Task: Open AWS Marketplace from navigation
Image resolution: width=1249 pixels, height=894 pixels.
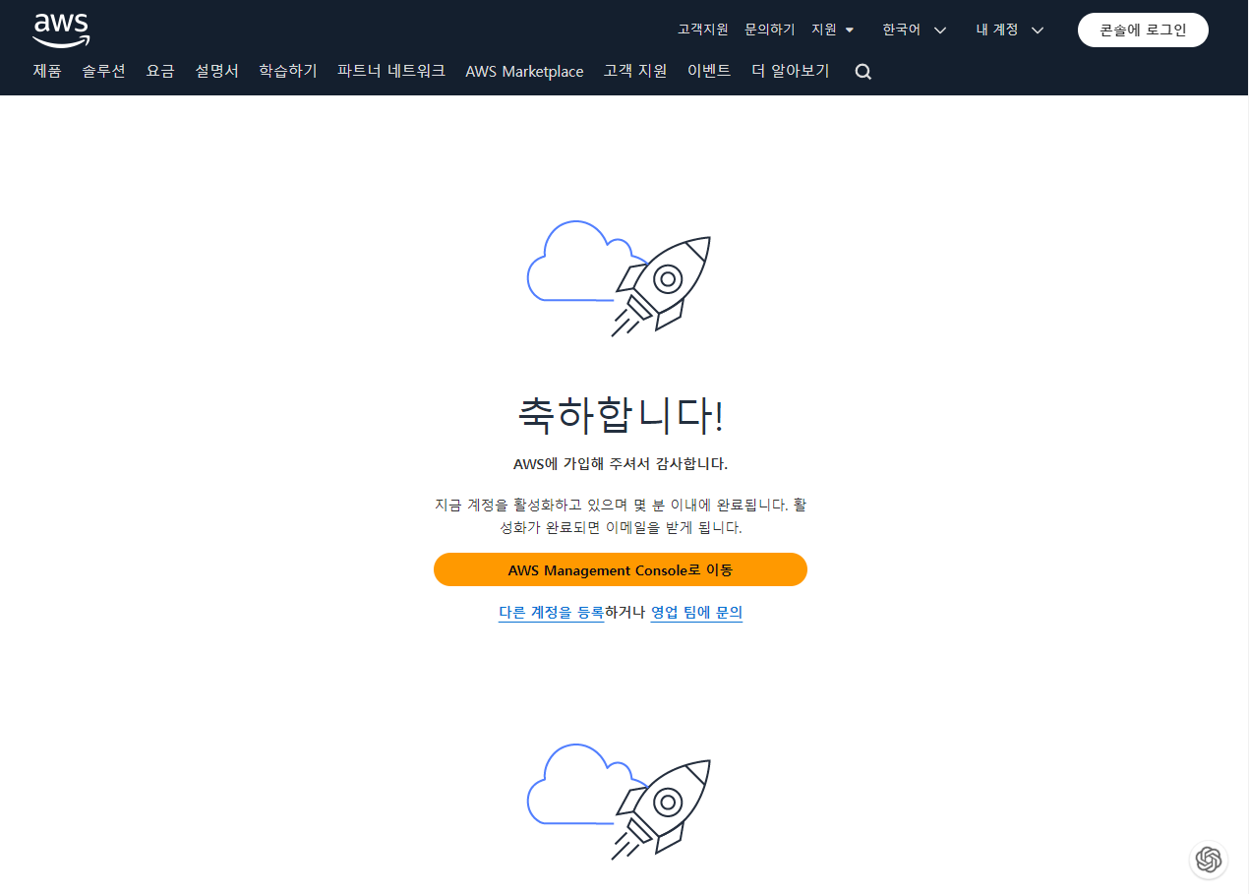Action: pyautogui.click(x=524, y=71)
